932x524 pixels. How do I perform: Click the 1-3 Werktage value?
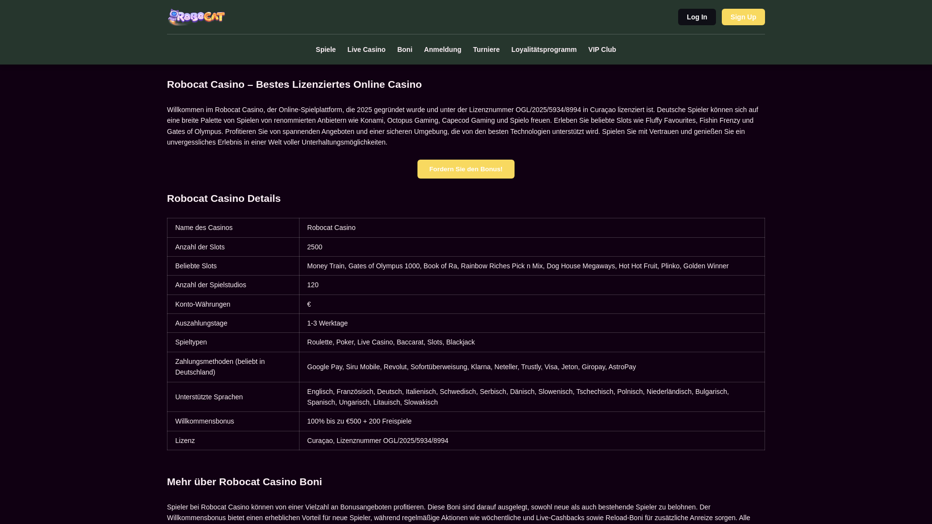[x=327, y=323]
